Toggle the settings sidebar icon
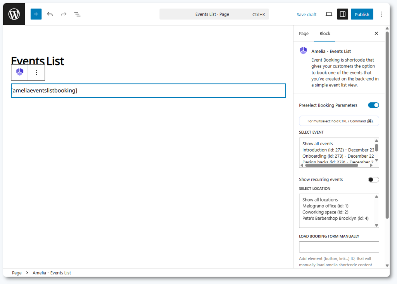Screen dimensions: 397x284 coord(342,14)
